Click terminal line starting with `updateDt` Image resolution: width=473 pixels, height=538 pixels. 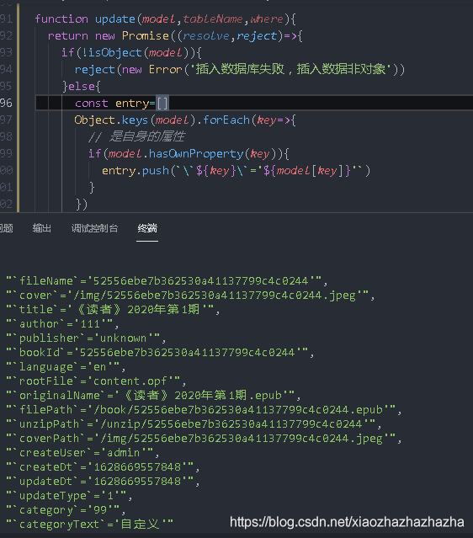[103, 482]
